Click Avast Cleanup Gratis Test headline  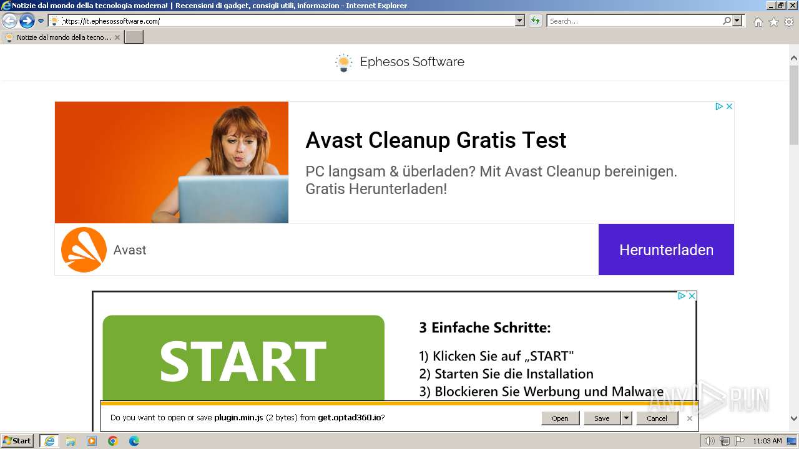[436, 140]
